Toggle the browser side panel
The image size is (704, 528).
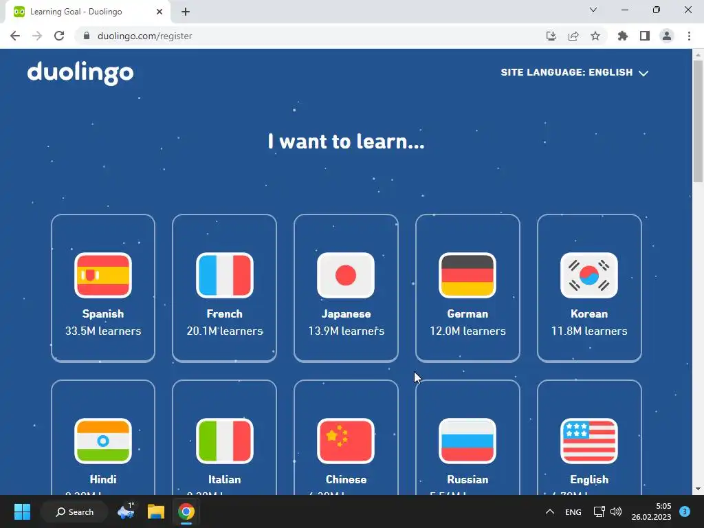pos(645,36)
